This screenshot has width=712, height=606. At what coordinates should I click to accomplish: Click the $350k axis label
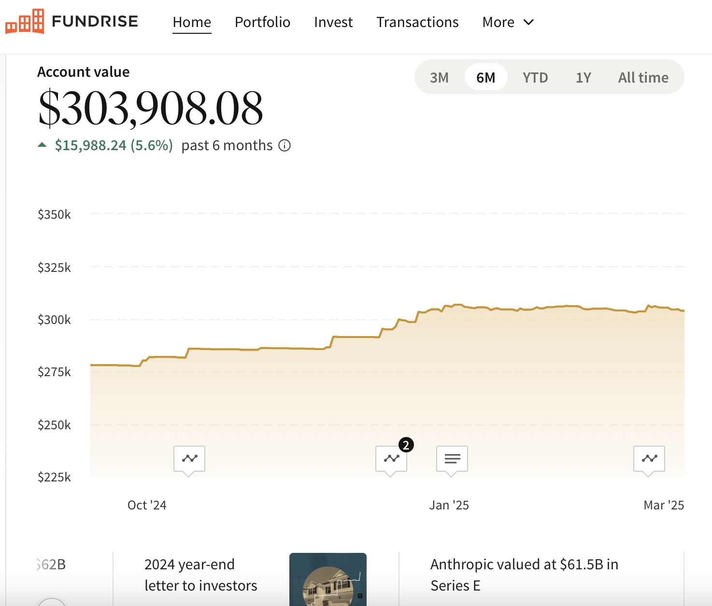click(55, 214)
